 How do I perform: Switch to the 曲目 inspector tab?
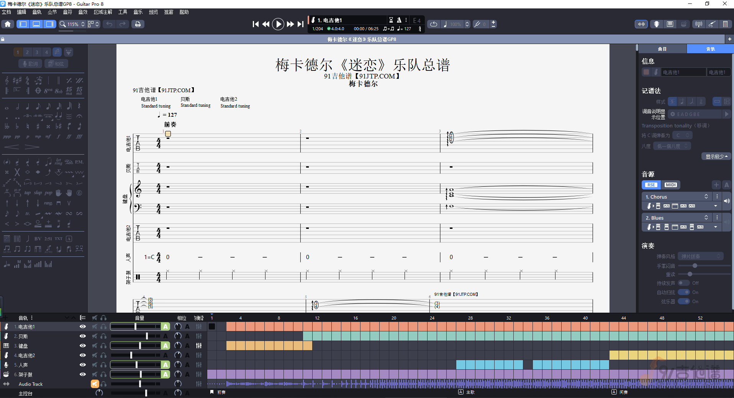[662, 49]
